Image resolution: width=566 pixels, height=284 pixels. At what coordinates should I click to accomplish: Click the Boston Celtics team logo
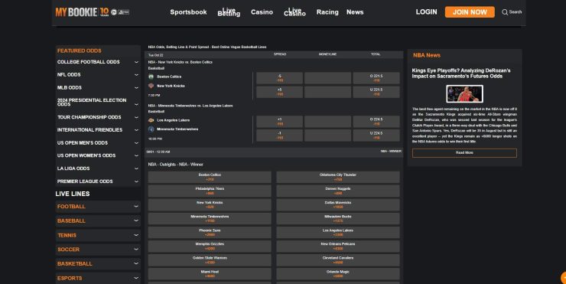click(151, 77)
